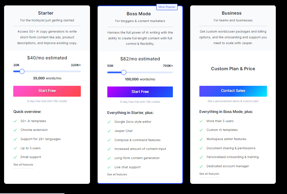Click the checkmark beside Google Docs style editor

(x=109, y=122)
